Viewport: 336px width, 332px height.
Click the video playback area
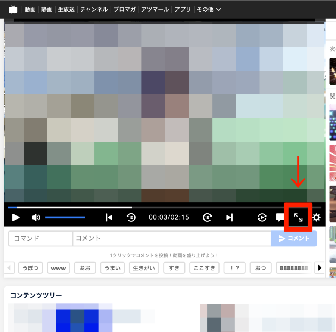pos(165,112)
